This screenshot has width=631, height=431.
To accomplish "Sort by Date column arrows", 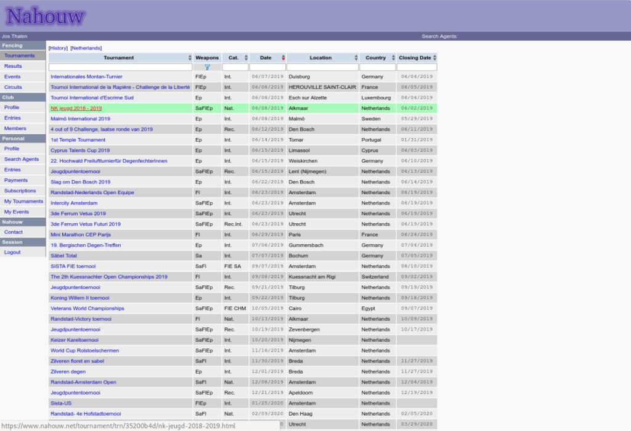I will click(x=283, y=58).
